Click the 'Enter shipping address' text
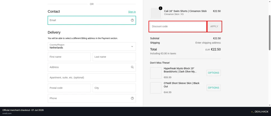Screen dimensions: 271x116 coord(208,43)
